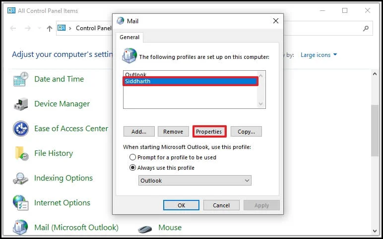Click the greyed Apply button
Image resolution: width=383 pixels, height=239 pixels.
click(261, 205)
